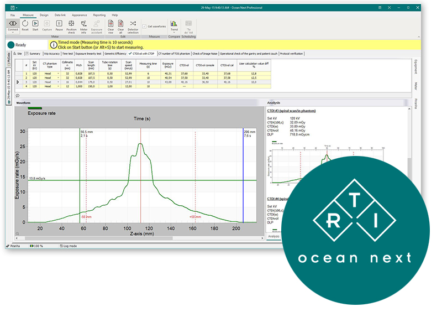
Task: Click the waveform horizontal scrollbar thumb
Action: (x=99, y=238)
